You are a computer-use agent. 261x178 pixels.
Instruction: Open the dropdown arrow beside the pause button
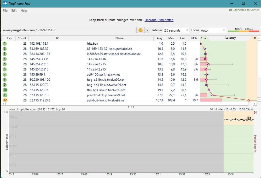(x=147, y=30)
